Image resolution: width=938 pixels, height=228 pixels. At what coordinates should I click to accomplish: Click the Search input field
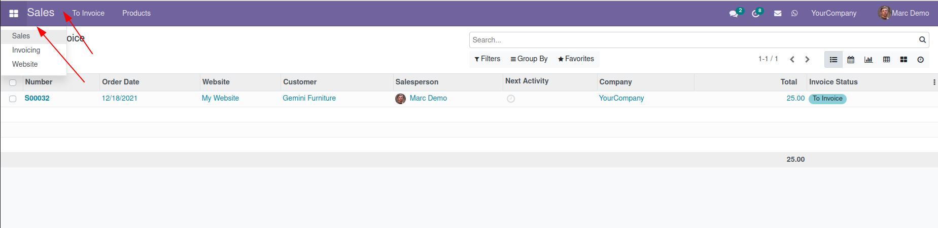coord(693,40)
